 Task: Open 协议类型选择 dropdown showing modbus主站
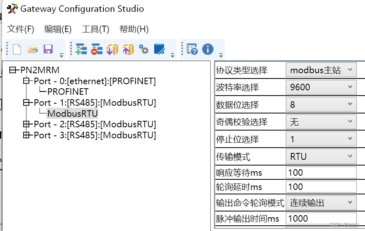click(321, 70)
